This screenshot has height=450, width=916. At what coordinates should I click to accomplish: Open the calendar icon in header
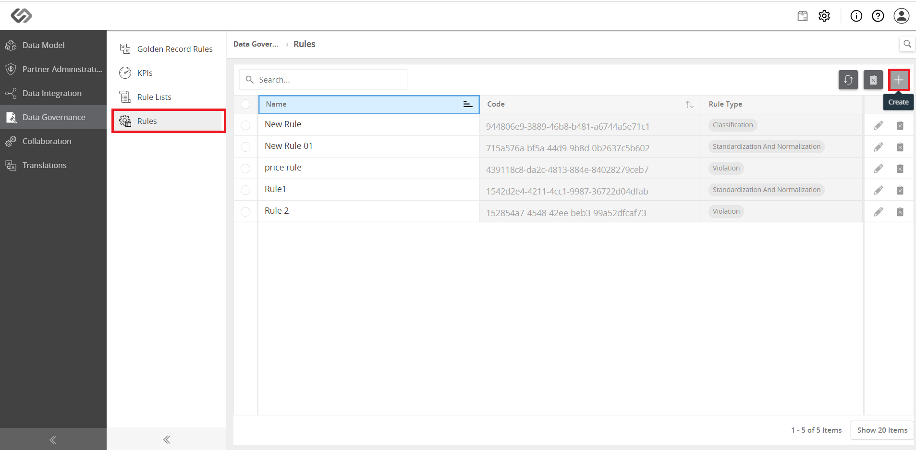tap(803, 16)
